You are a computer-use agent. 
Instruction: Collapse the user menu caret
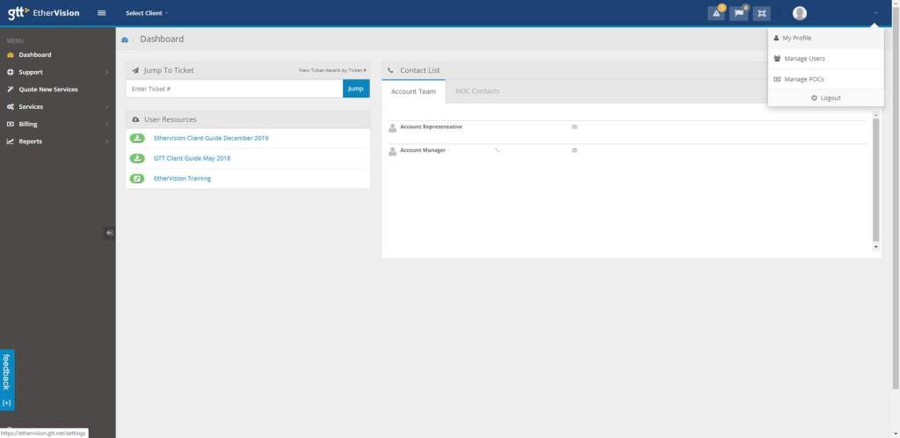pyautogui.click(x=875, y=12)
